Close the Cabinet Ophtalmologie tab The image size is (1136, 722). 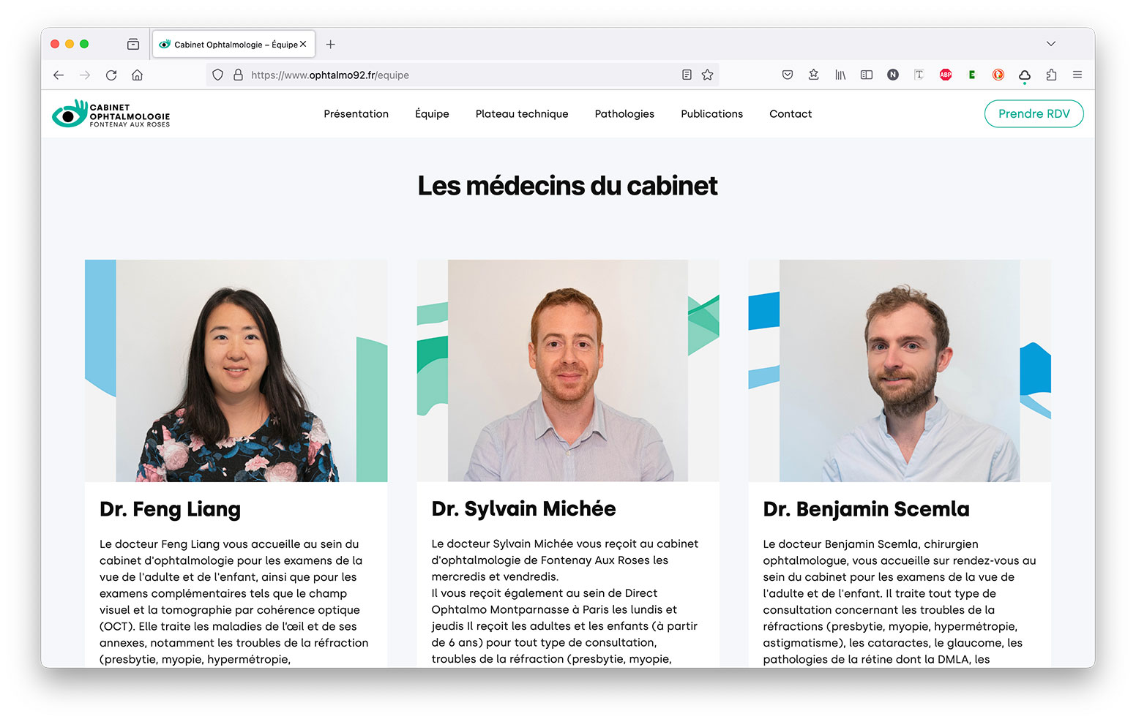tap(303, 44)
